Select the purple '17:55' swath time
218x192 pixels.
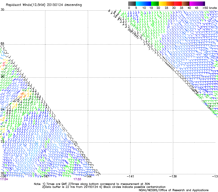(x=77, y=179)
